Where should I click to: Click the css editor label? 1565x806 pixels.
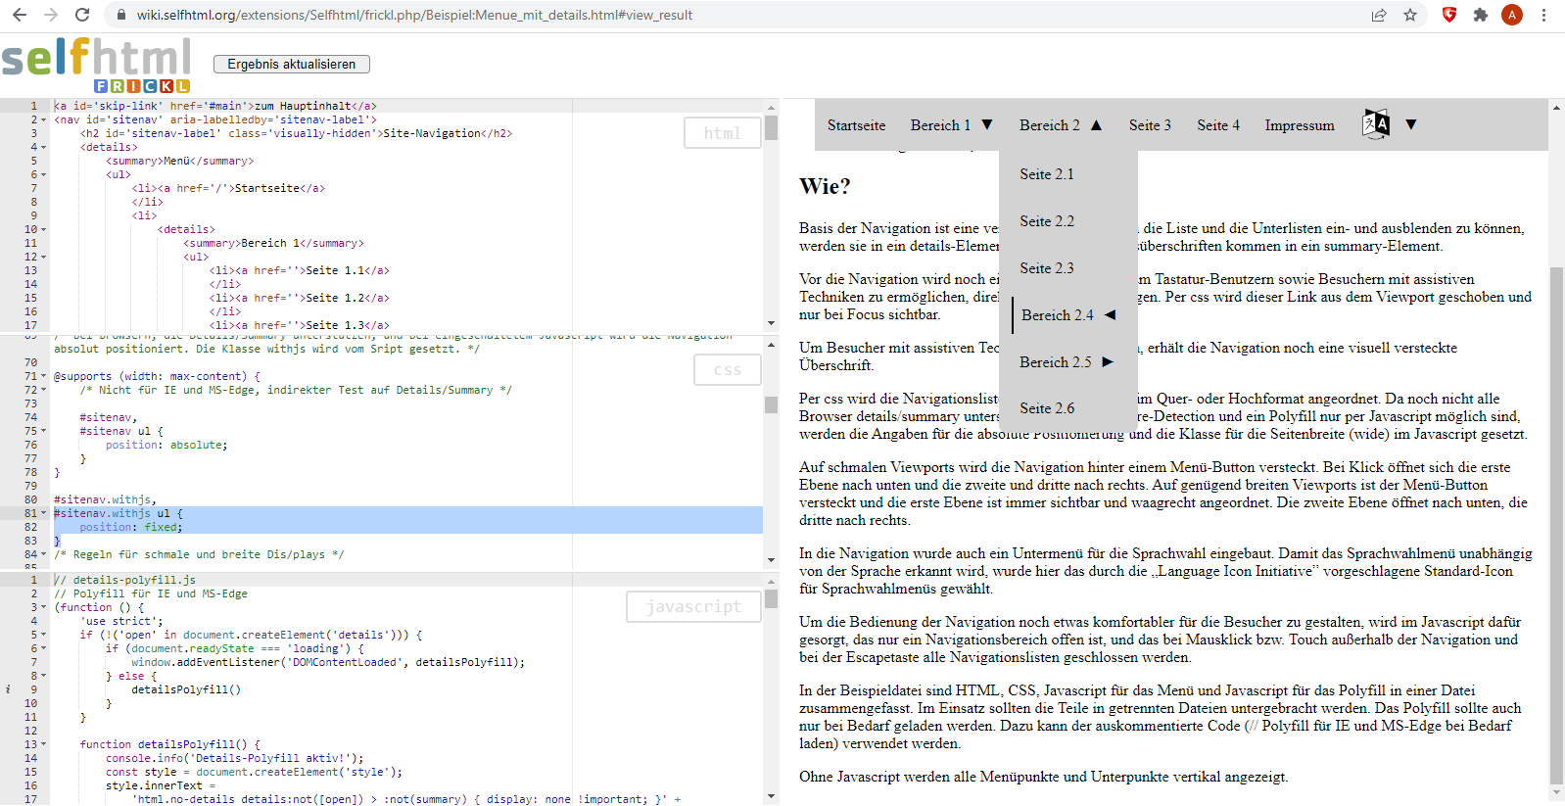(x=728, y=369)
